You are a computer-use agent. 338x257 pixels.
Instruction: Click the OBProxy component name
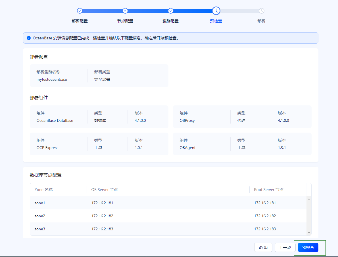tap(187, 120)
